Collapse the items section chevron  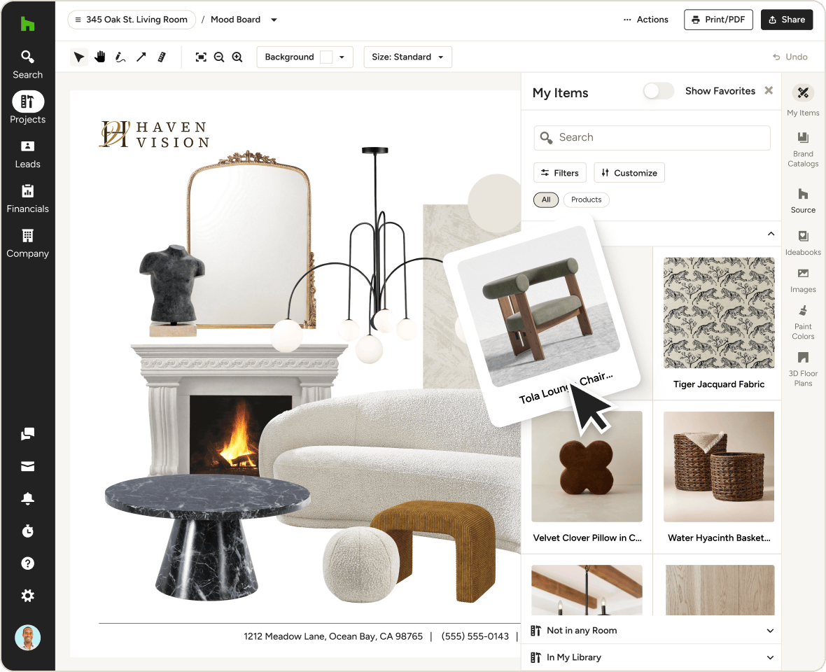click(771, 234)
